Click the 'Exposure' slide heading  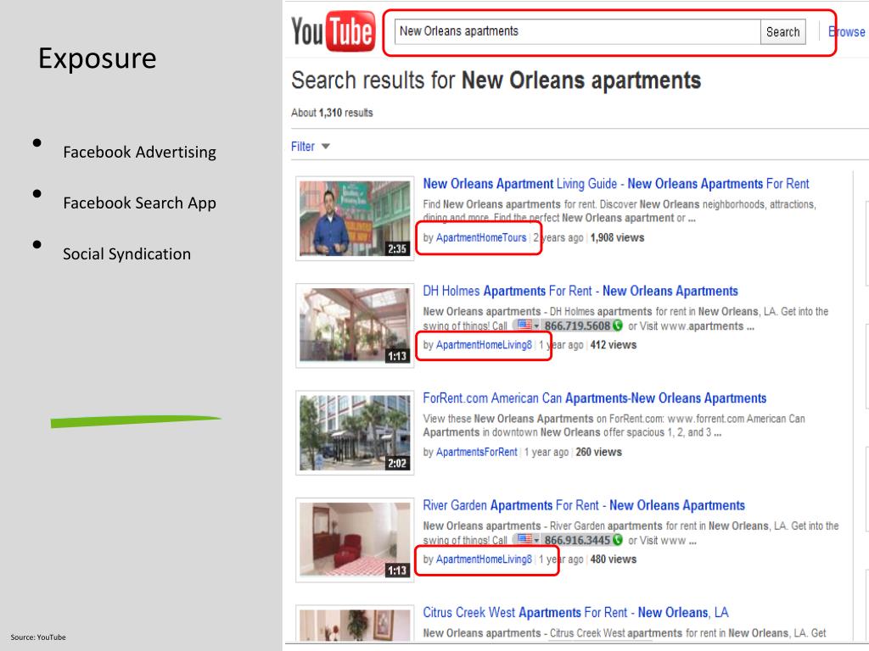pyautogui.click(x=98, y=58)
